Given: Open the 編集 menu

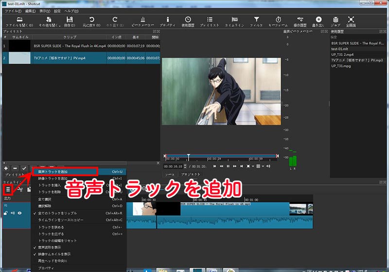Looking at the screenshot, I should coord(30,11).
